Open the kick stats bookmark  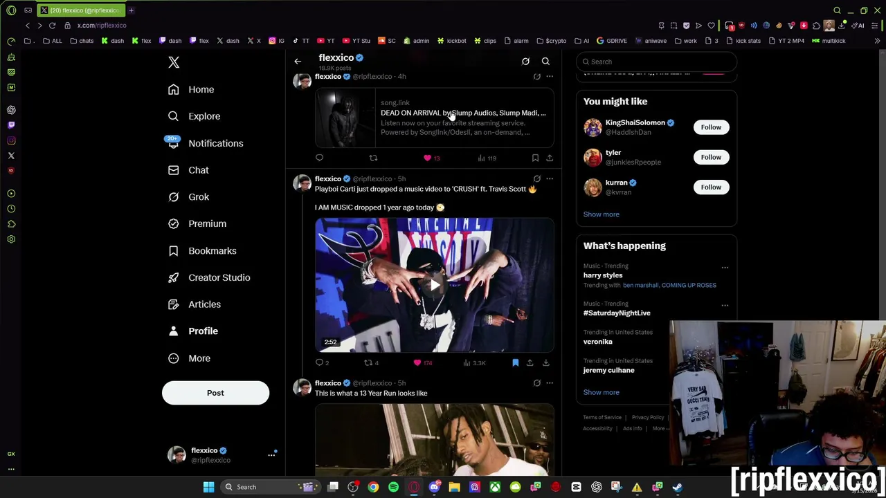[x=743, y=41]
